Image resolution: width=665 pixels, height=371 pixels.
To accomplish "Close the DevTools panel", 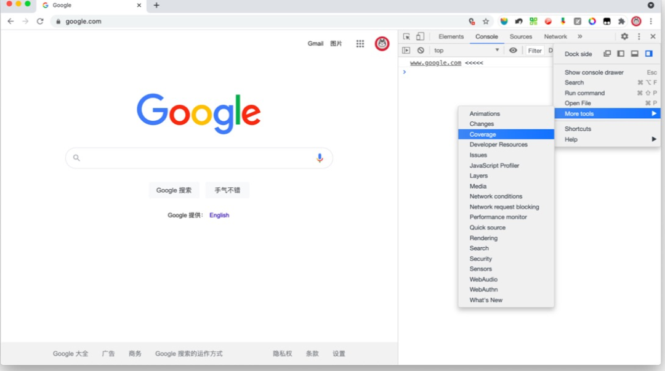I will click(653, 36).
